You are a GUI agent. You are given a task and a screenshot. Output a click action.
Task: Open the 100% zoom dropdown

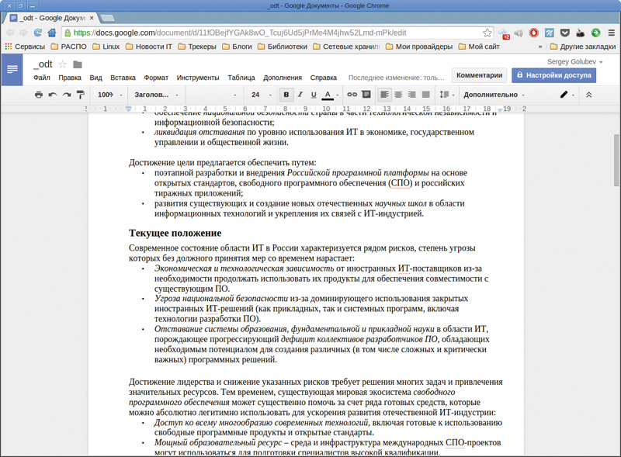(109, 95)
